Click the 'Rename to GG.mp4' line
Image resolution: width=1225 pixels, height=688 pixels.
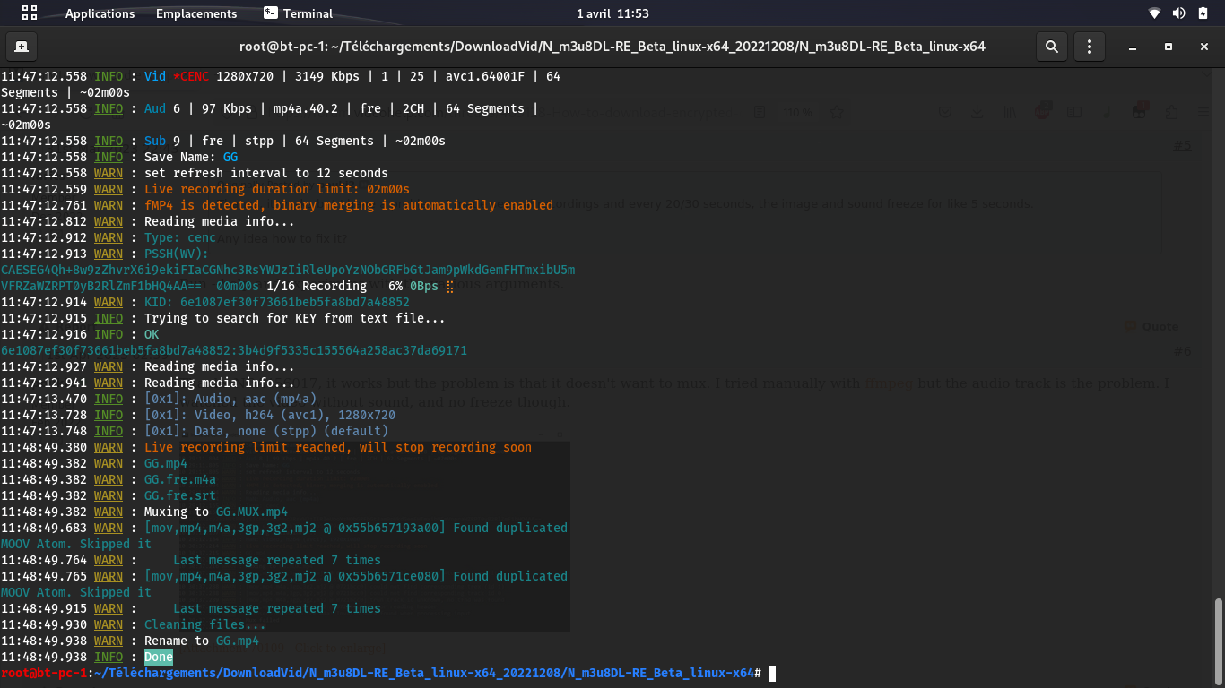click(x=202, y=641)
